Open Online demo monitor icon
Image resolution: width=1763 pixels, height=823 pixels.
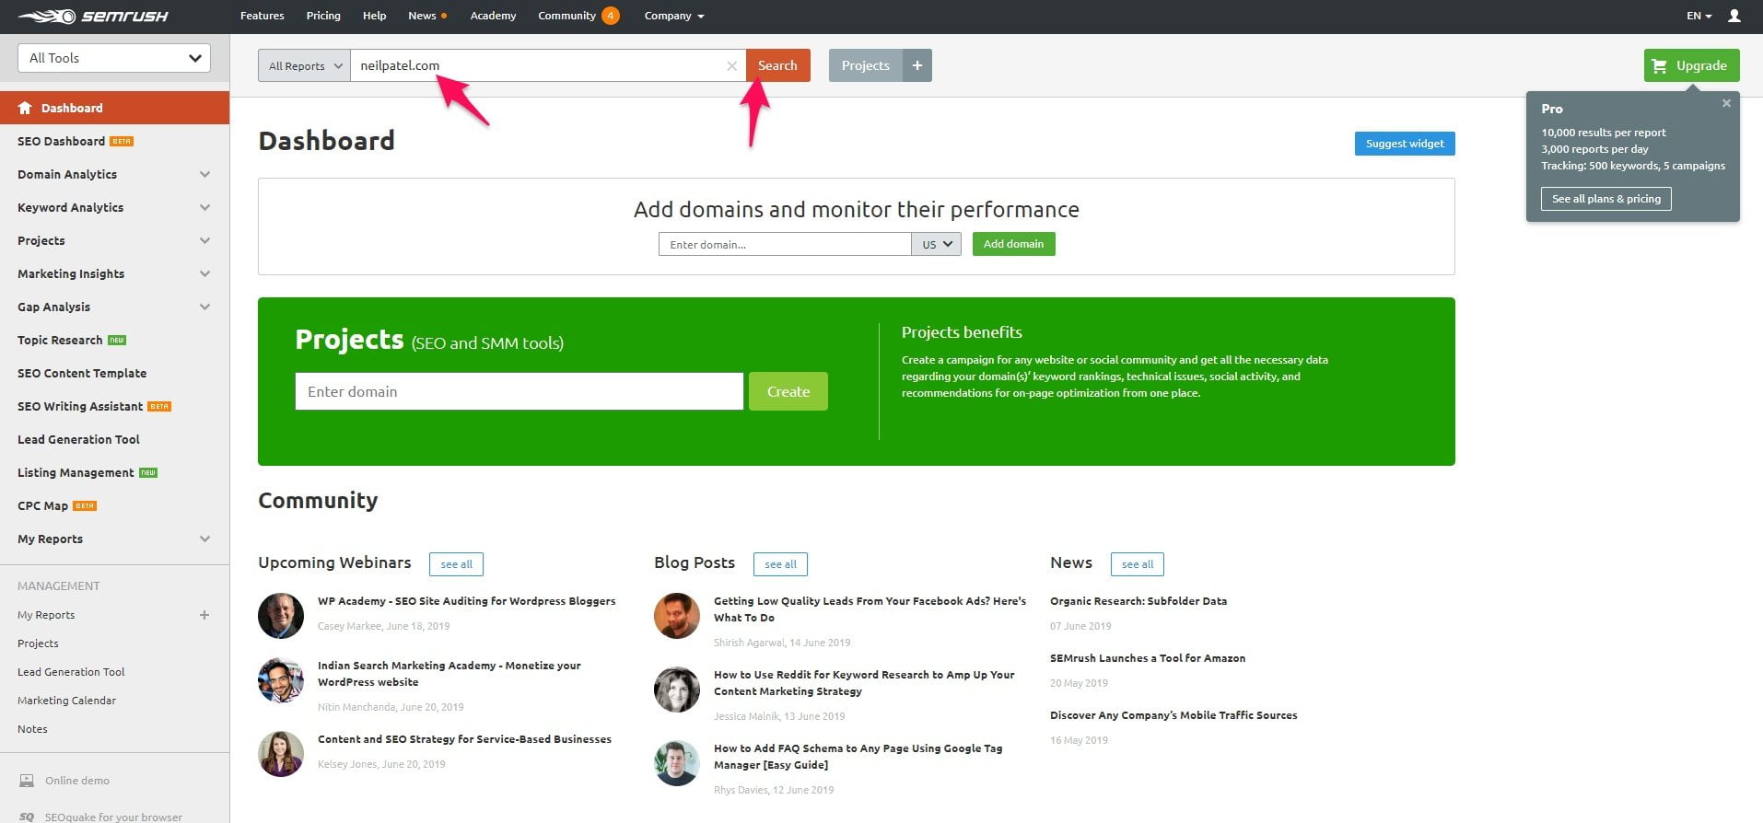(x=27, y=781)
